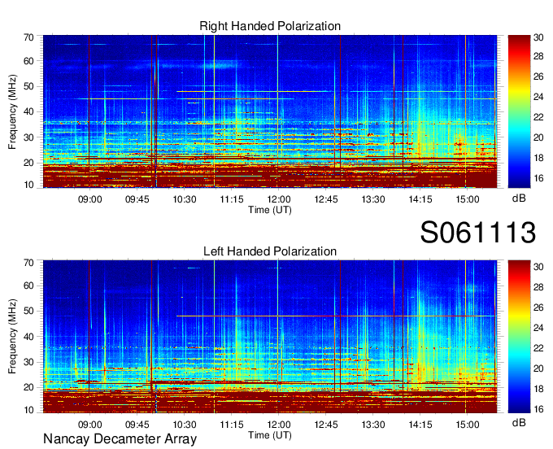Click the 26 dB value on Left Handed colorbar
This screenshot has width=553, height=449.
[538, 307]
